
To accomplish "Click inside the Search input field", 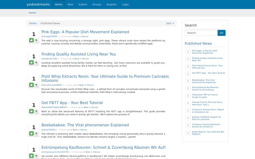I will [201, 33].
